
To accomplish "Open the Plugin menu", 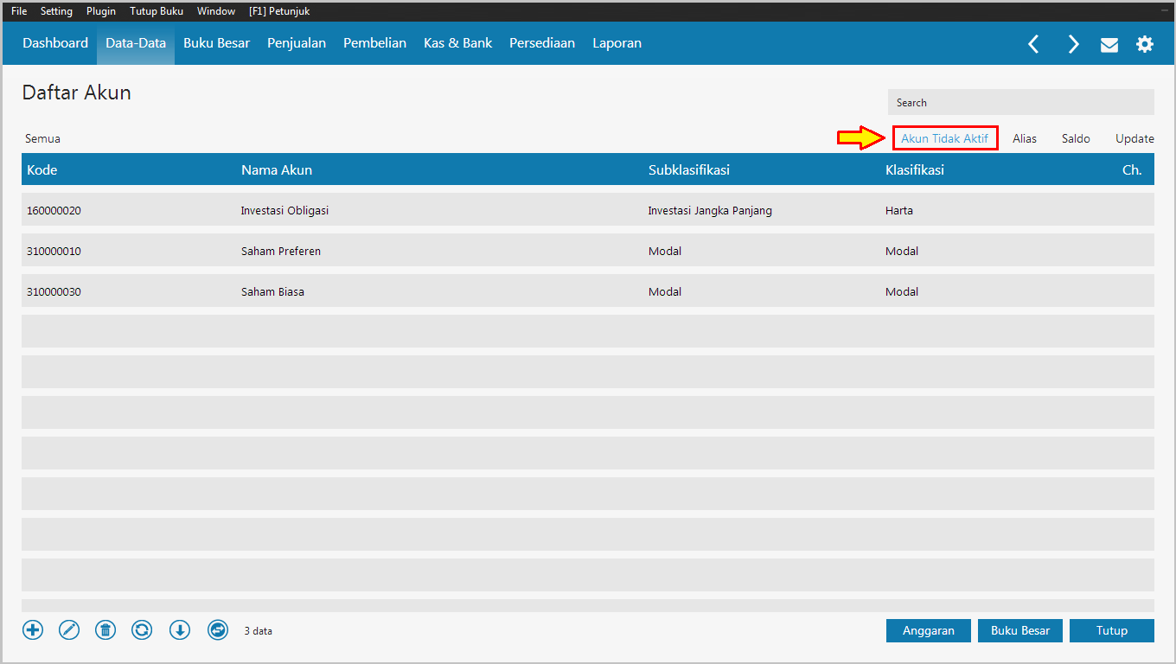I will coord(101,11).
